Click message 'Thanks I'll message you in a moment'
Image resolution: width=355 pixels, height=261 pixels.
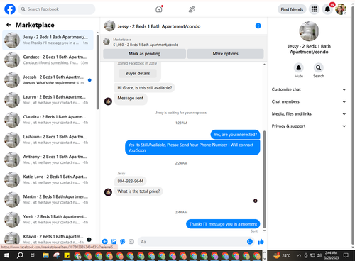pyautogui.click(x=223, y=224)
